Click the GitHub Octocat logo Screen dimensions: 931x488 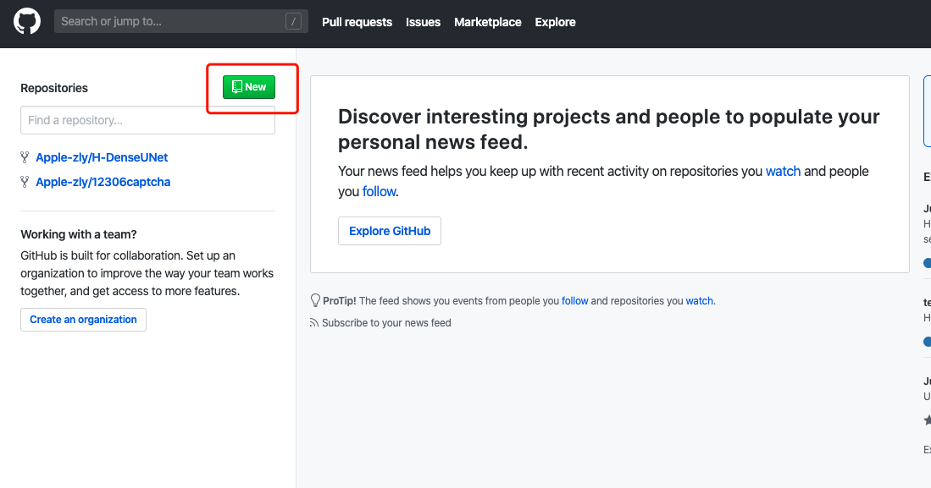click(27, 21)
